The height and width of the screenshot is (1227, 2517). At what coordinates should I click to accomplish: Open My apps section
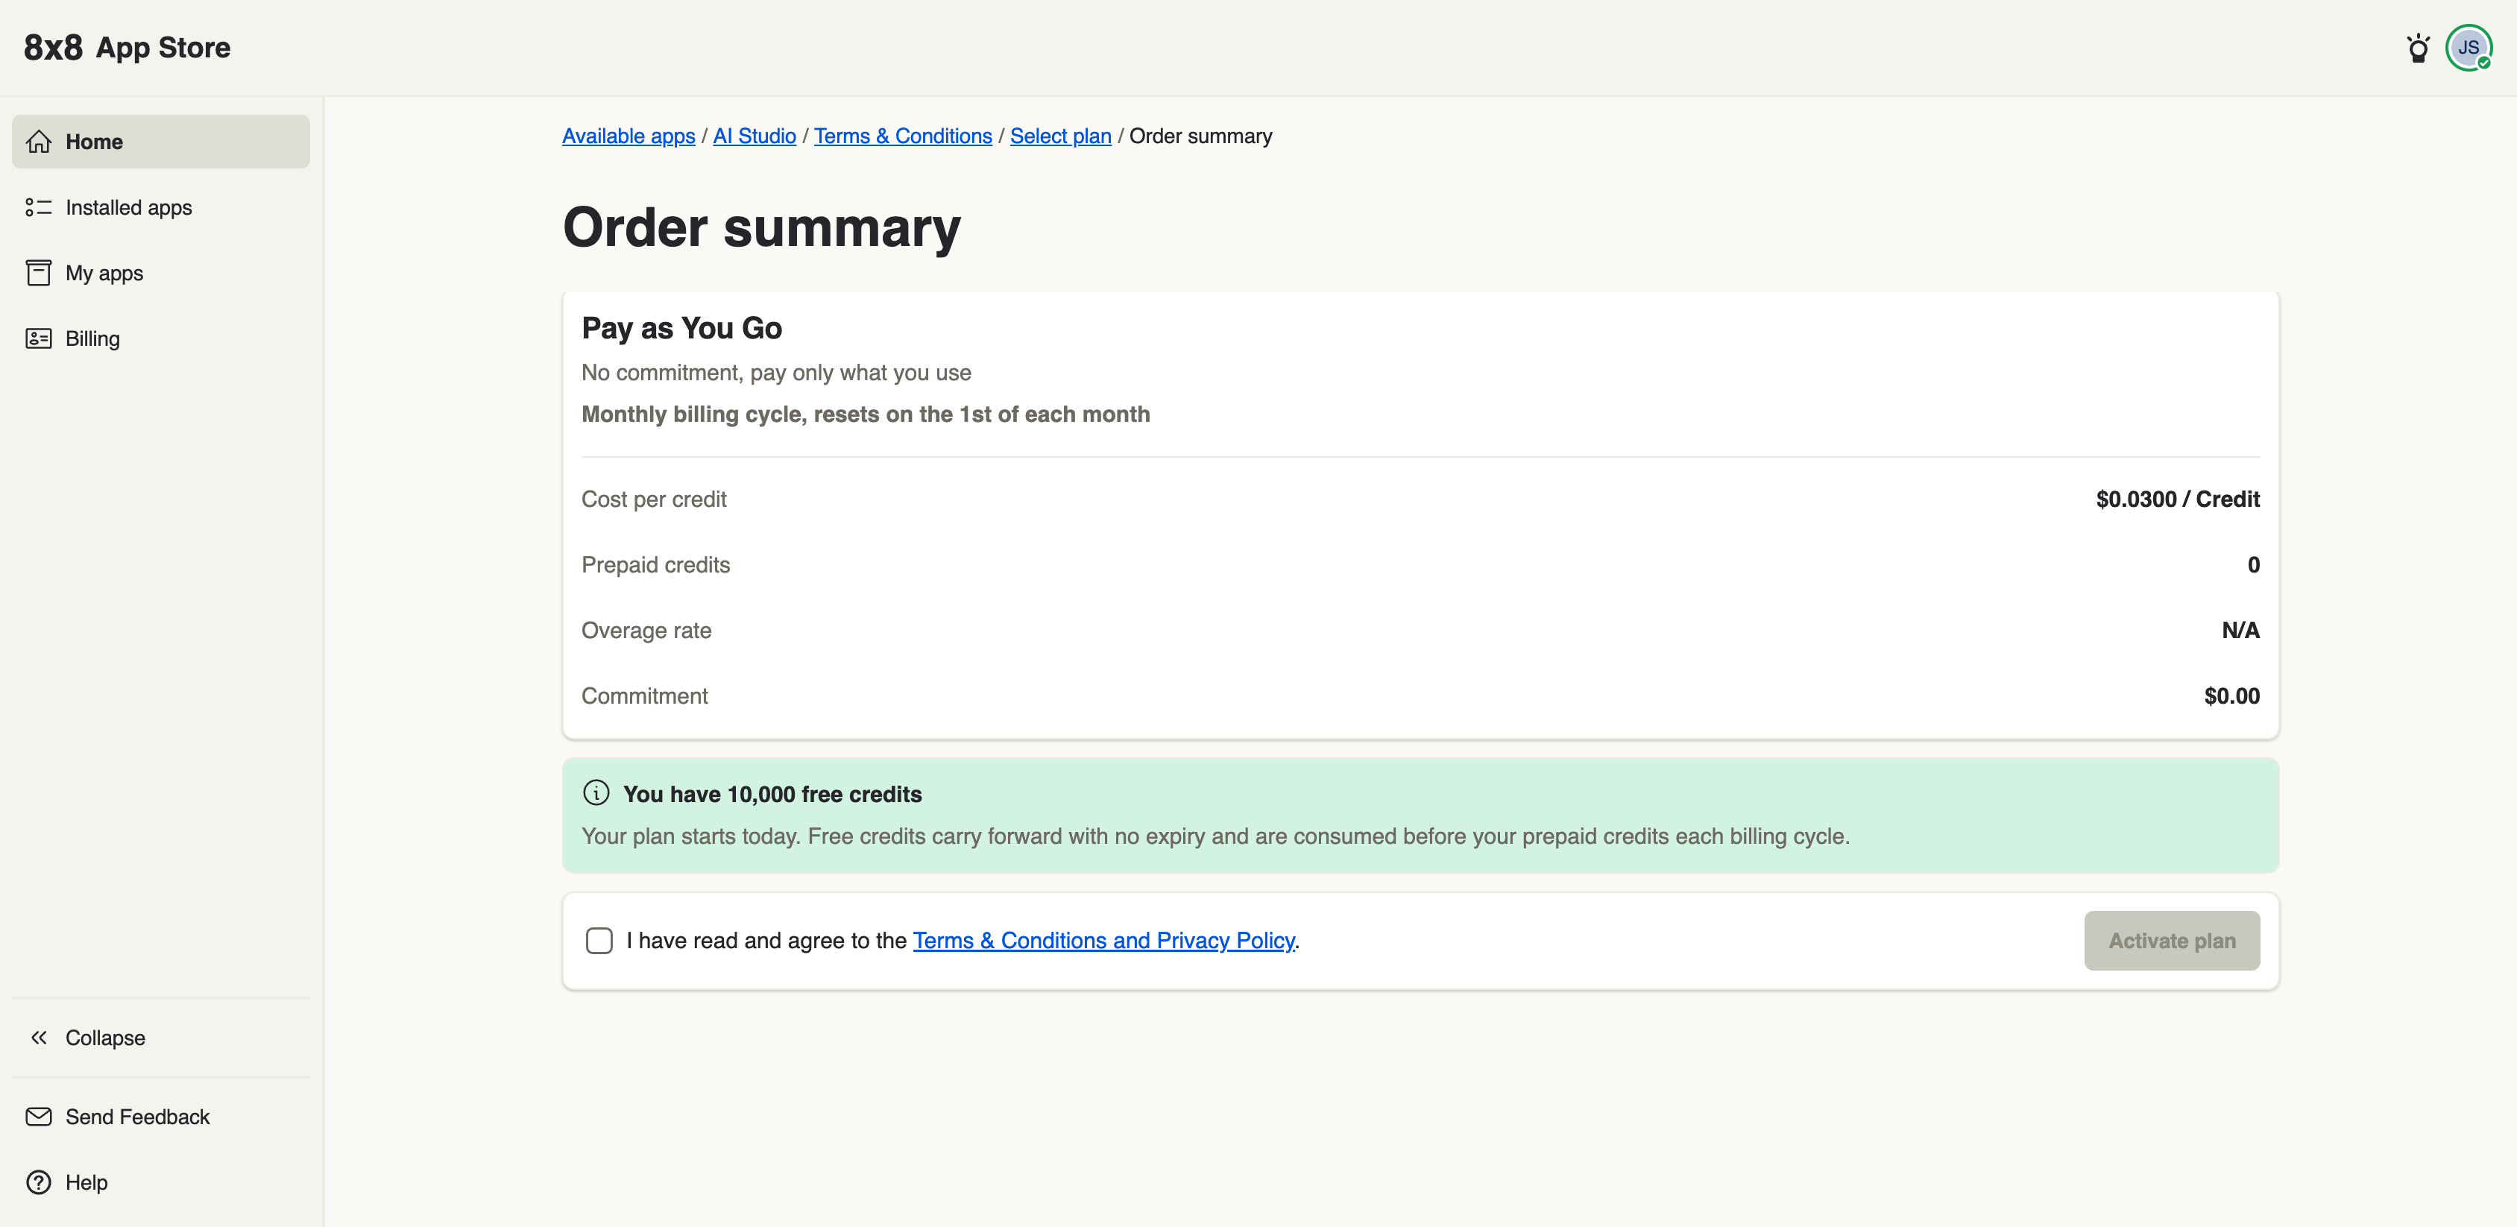point(161,273)
